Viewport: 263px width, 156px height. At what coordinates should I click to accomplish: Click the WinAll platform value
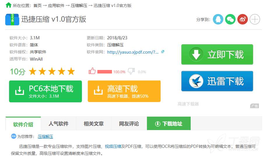coord(36,59)
